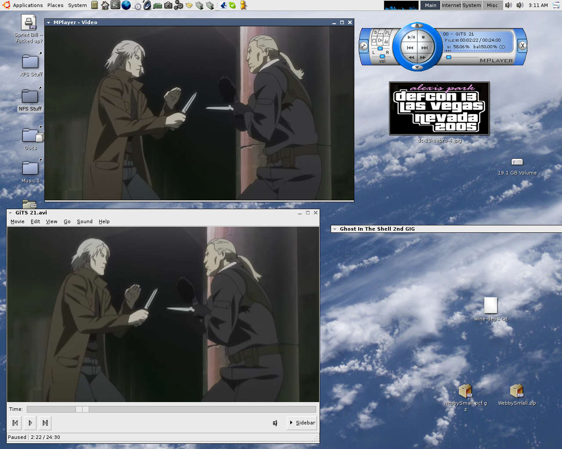Select the 19.1 GB Volume drive icon
Viewport: 562px width, 449px height.
517,162
